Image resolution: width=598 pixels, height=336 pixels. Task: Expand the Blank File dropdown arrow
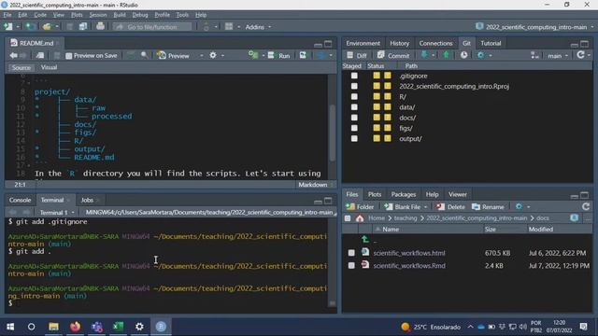coord(426,207)
